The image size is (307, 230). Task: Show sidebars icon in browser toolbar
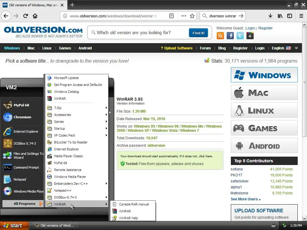(x=290, y=16)
